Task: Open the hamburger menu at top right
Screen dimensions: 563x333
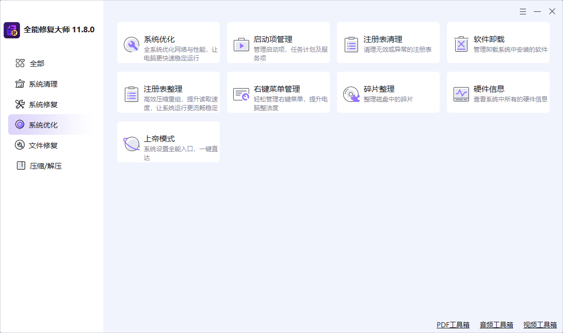Action: (x=523, y=11)
